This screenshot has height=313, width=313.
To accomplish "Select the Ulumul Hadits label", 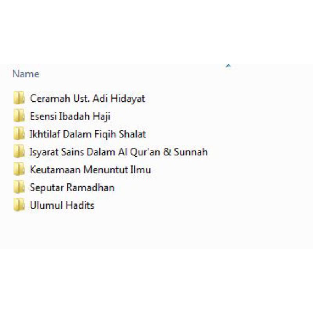I will (62, 205).
